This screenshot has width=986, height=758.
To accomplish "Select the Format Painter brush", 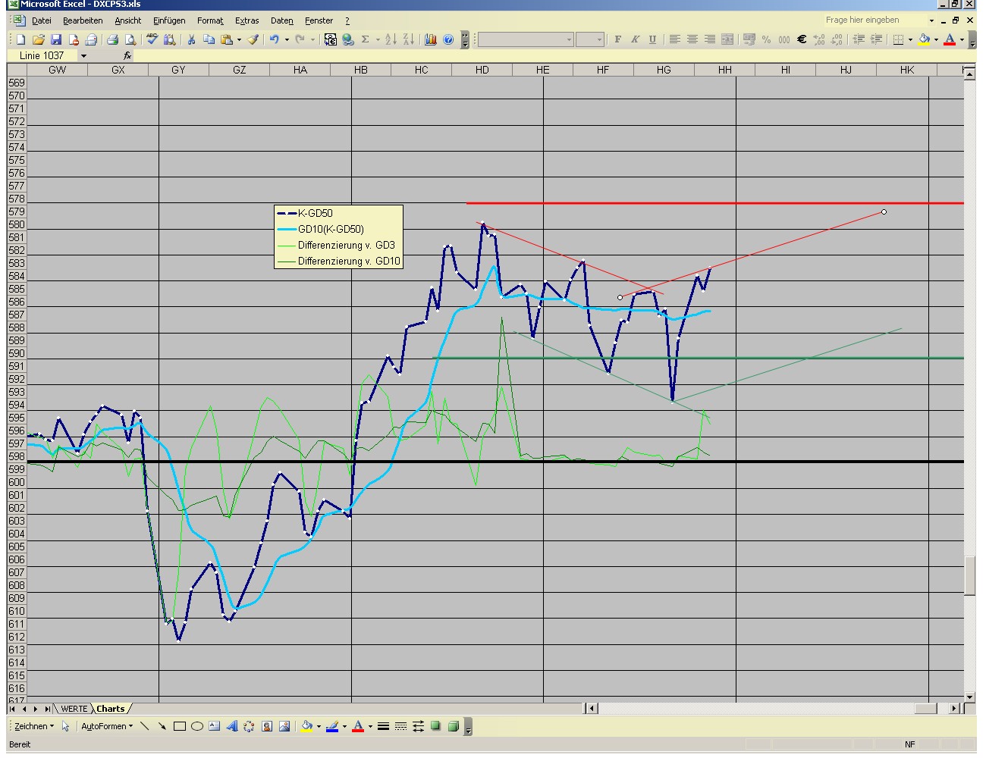I will pyautogui.click(x=253, y=39).
